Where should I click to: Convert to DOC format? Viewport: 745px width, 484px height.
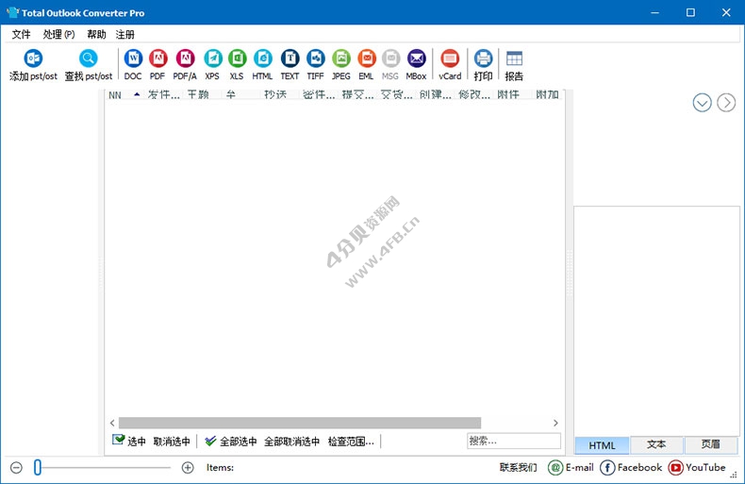tap(133, 58)
